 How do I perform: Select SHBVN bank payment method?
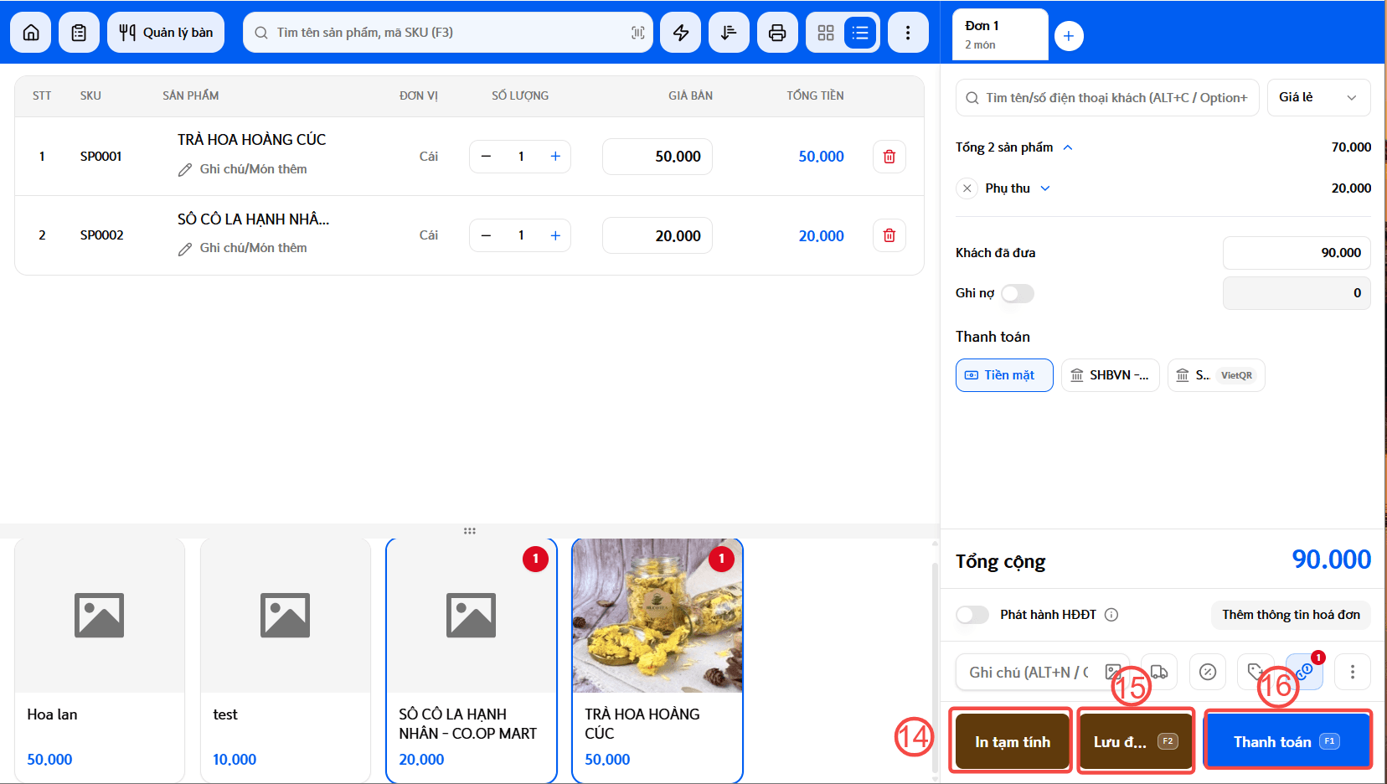(x=1111, y=375)
